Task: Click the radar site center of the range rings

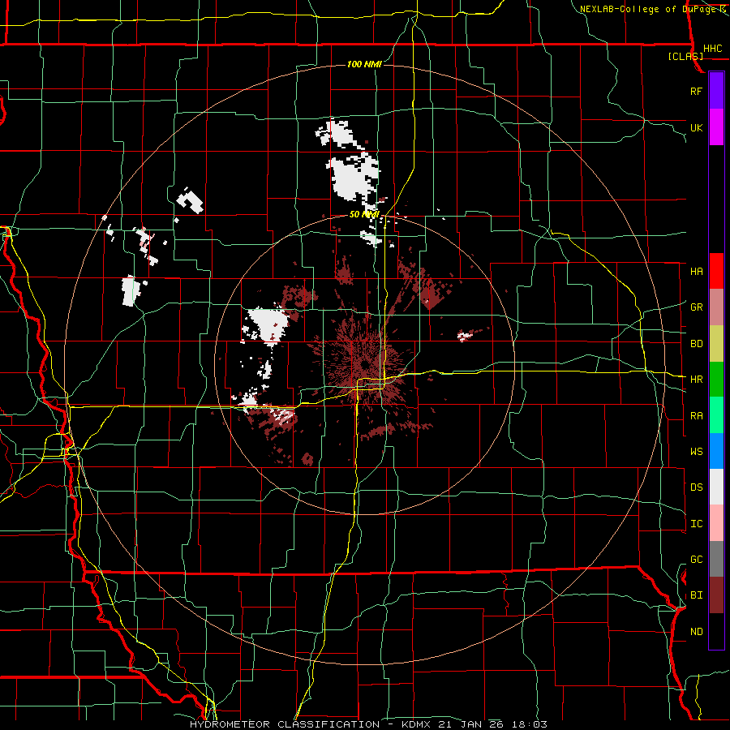Action: pos(364,364)
